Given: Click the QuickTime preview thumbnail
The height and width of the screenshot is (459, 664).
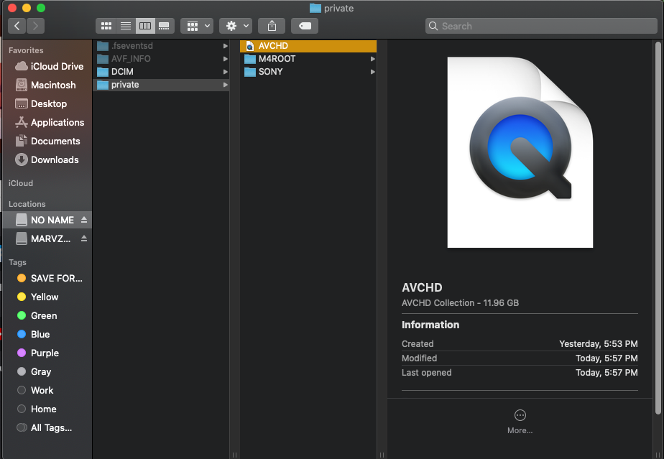Looking at the screenshot, I should pyautogui.click(x=520, y=152).
